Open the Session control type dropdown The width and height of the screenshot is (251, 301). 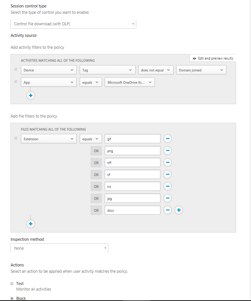[x=73, y=23]
